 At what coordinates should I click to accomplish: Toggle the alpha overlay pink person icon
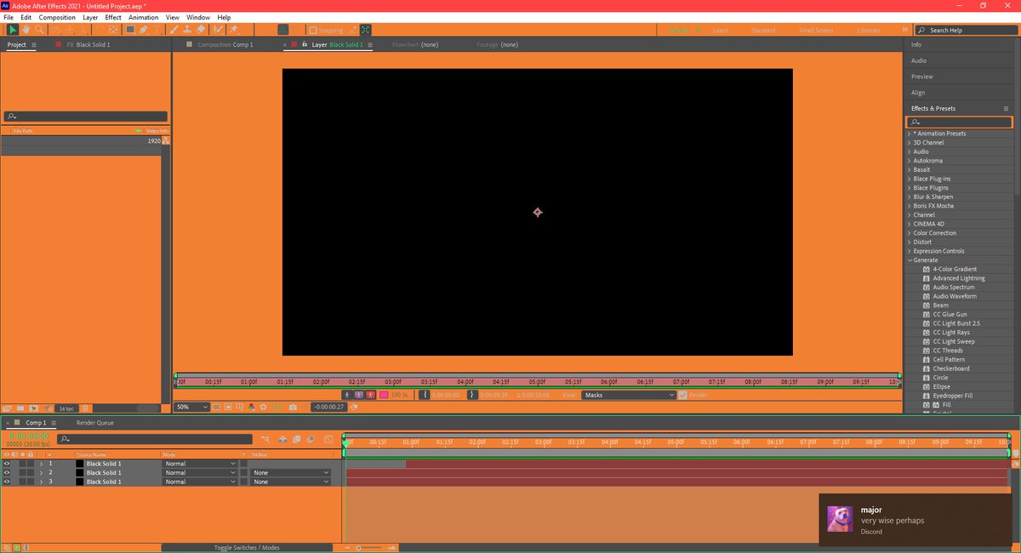click(x=358, y=395)
